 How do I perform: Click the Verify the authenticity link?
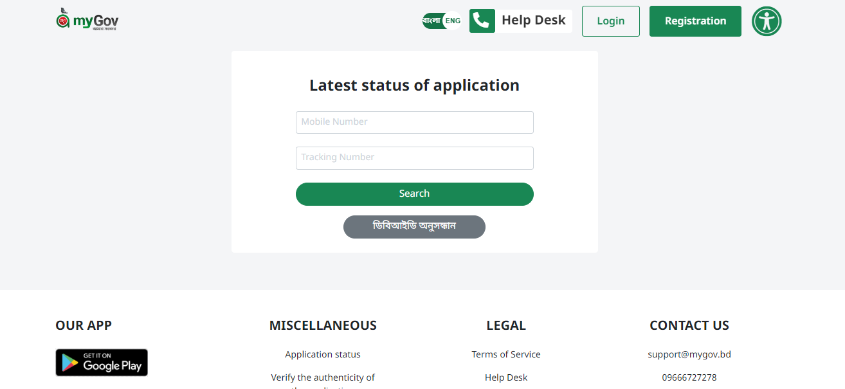point(323,379)
